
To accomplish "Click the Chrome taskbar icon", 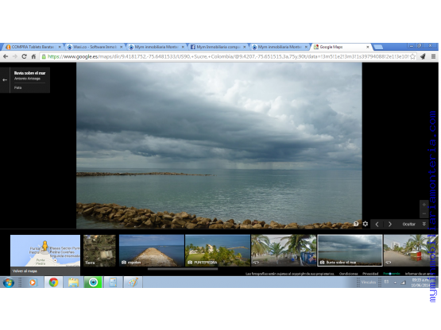I will click(x=53, y=282).
